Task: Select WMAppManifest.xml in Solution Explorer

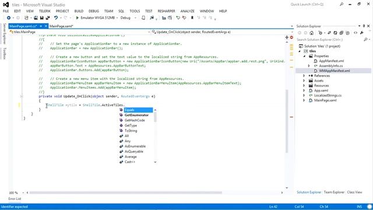Action: point(334,71)
